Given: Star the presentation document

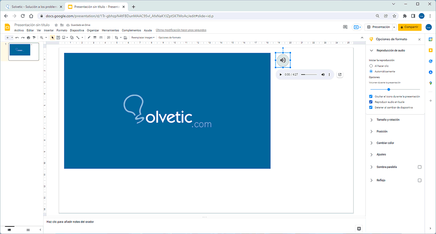Looking at the screenshot, I should pyautogui.click(x=56, y=25).
